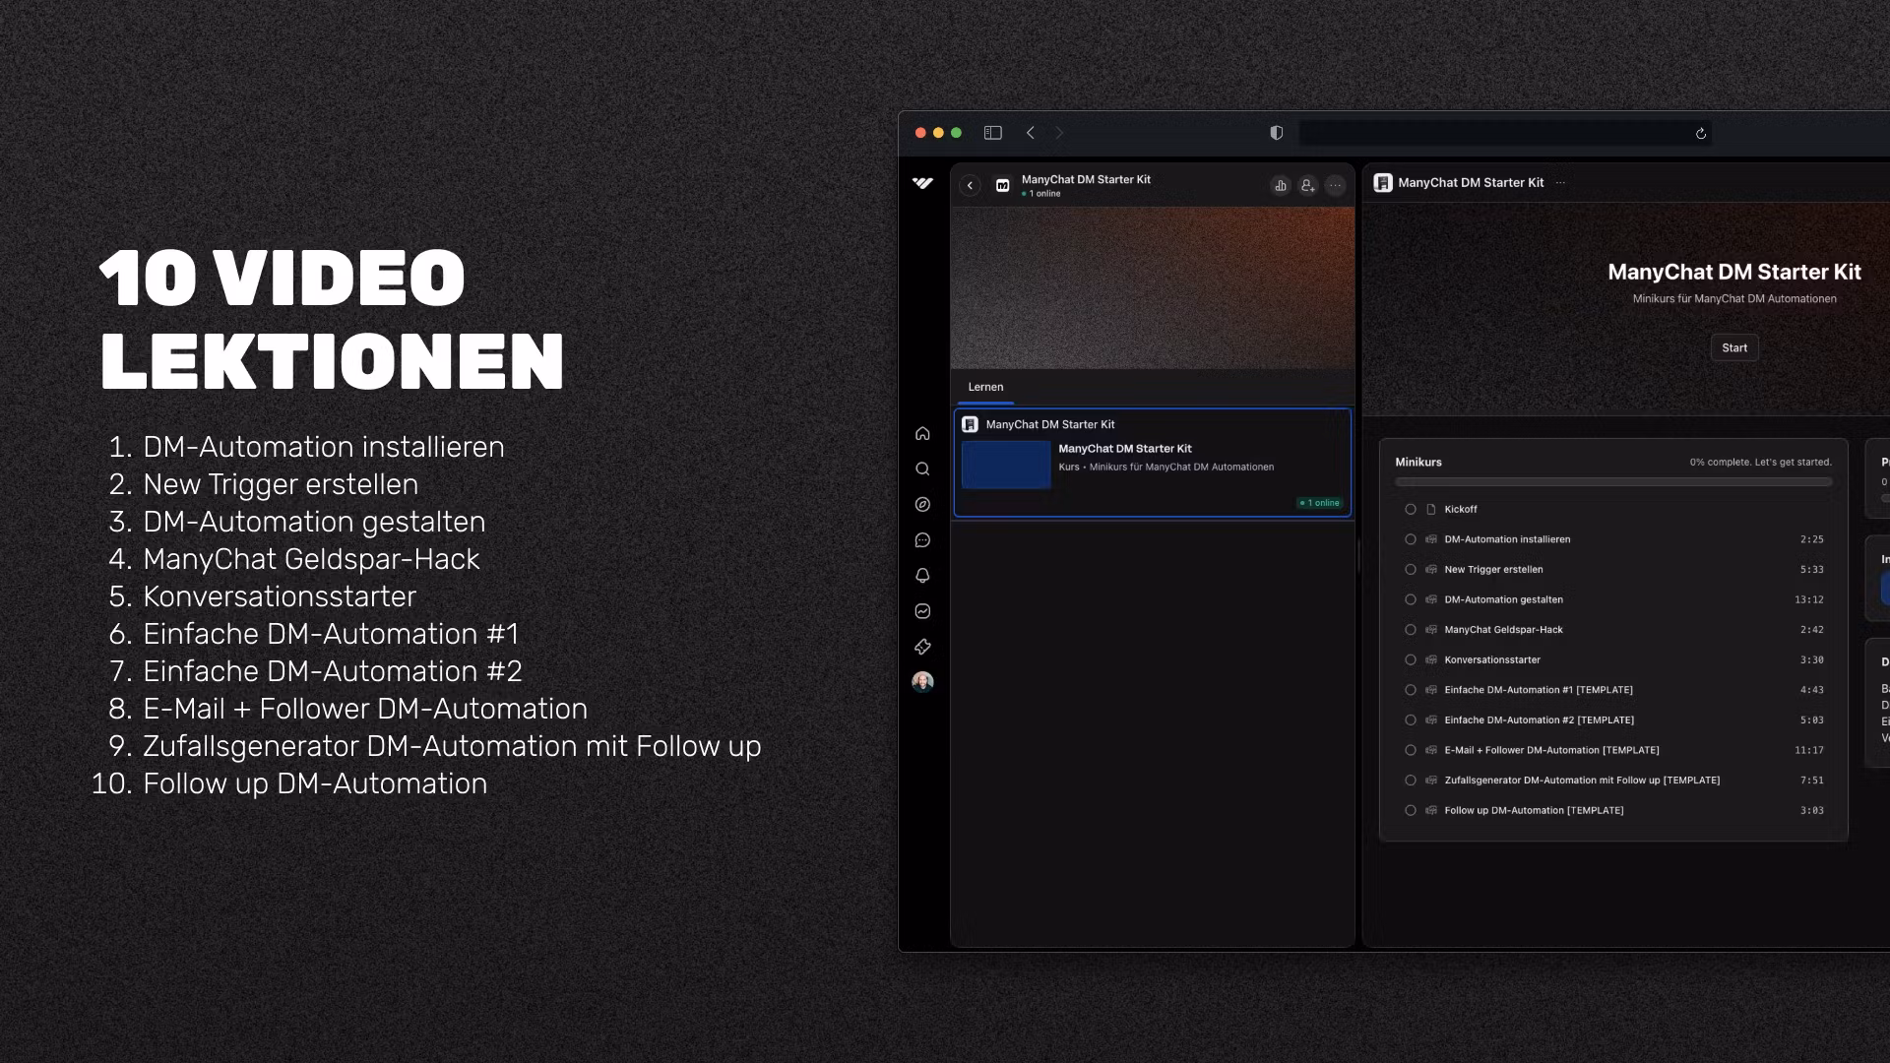Image resolution: width=1890 pixels, height=1063 pixels.
Task: Toggle completion circle for Konversationsstarter
Action: tap(1411, 660)
